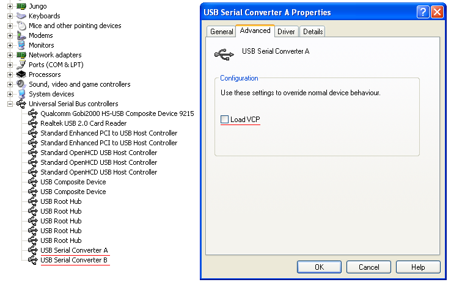This screenshot has height=285, width=451.
Task: Select Qualcomm Gobi2000 HS-USB Composite Device 9215
Action: click(x=117, y=114)
